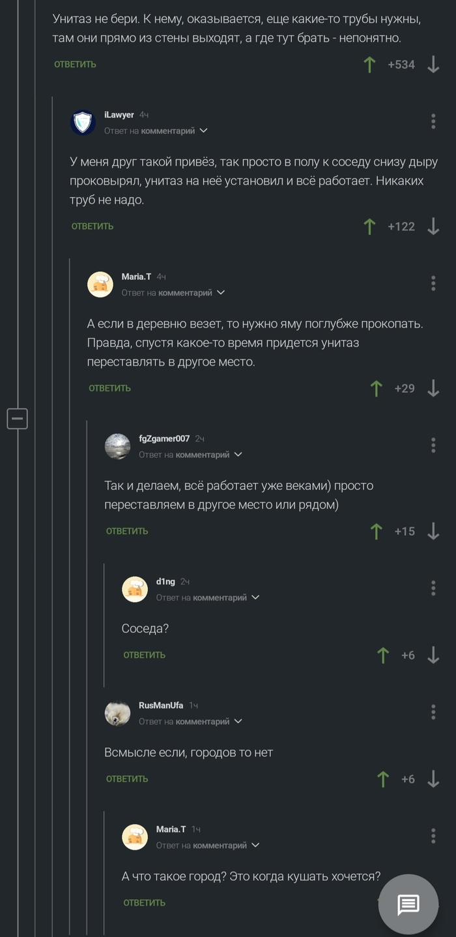The image size is (456, 937).
Task: Downvote fgZgamer007's comment
Action: [x=433, y=531]
